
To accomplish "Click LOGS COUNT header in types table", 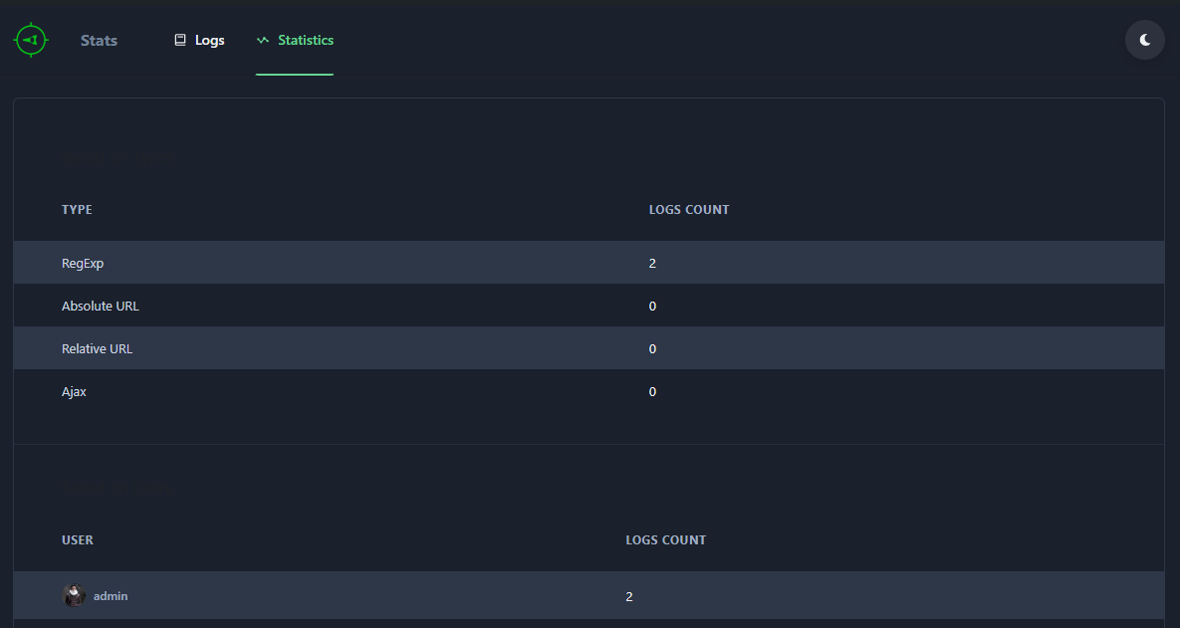I will (689, 210).
